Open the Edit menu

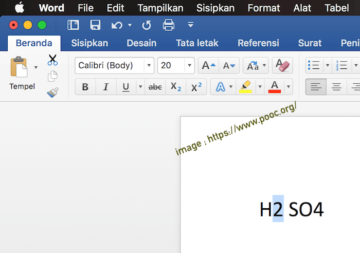116,8
